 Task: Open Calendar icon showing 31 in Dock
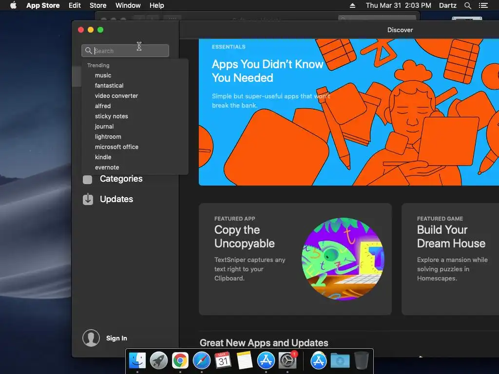(x=223, y=360)
